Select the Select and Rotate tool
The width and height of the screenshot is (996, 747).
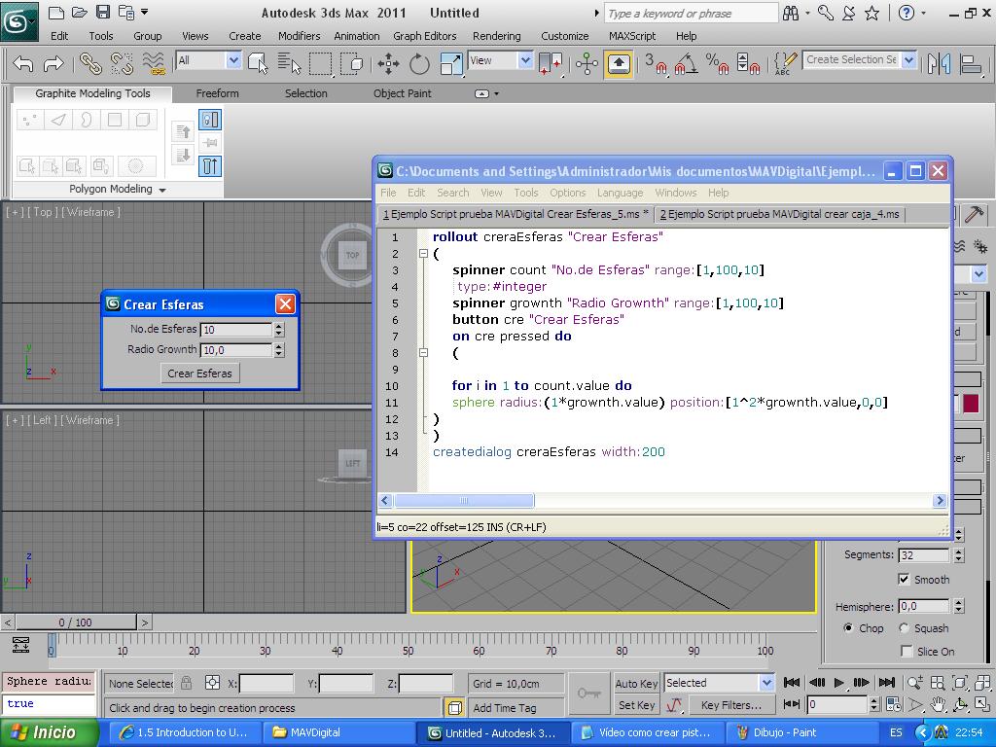419,64
